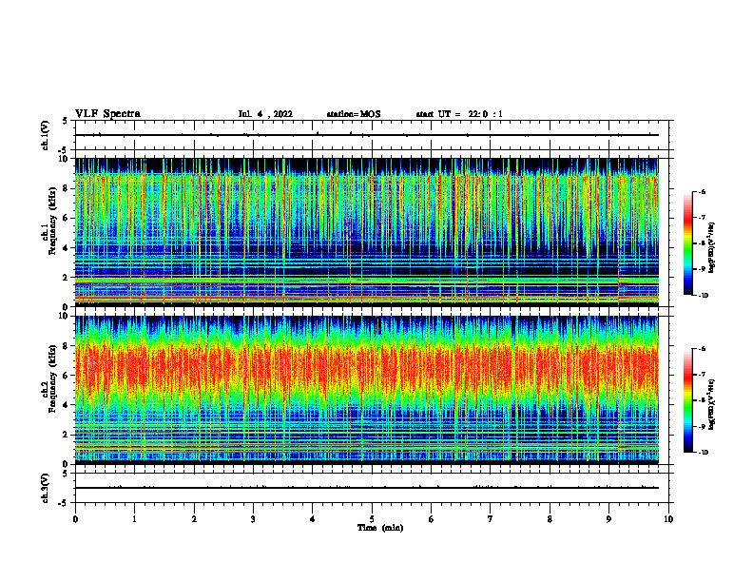This screenshot has height=582, width=753.
Task: Click the "VLF Spectra" plot title
Action: (107, 113)
